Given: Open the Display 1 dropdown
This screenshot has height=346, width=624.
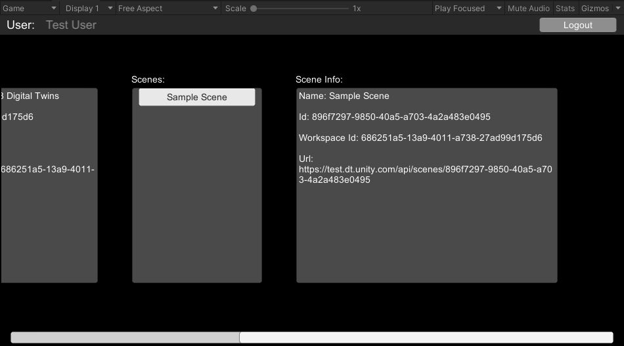Looking at the screenshot, I should tap(88, 9).
